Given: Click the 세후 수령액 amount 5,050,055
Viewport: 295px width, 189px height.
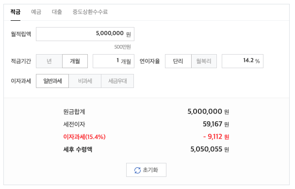Looking at the screenshot, I should (x=206, y=149).
